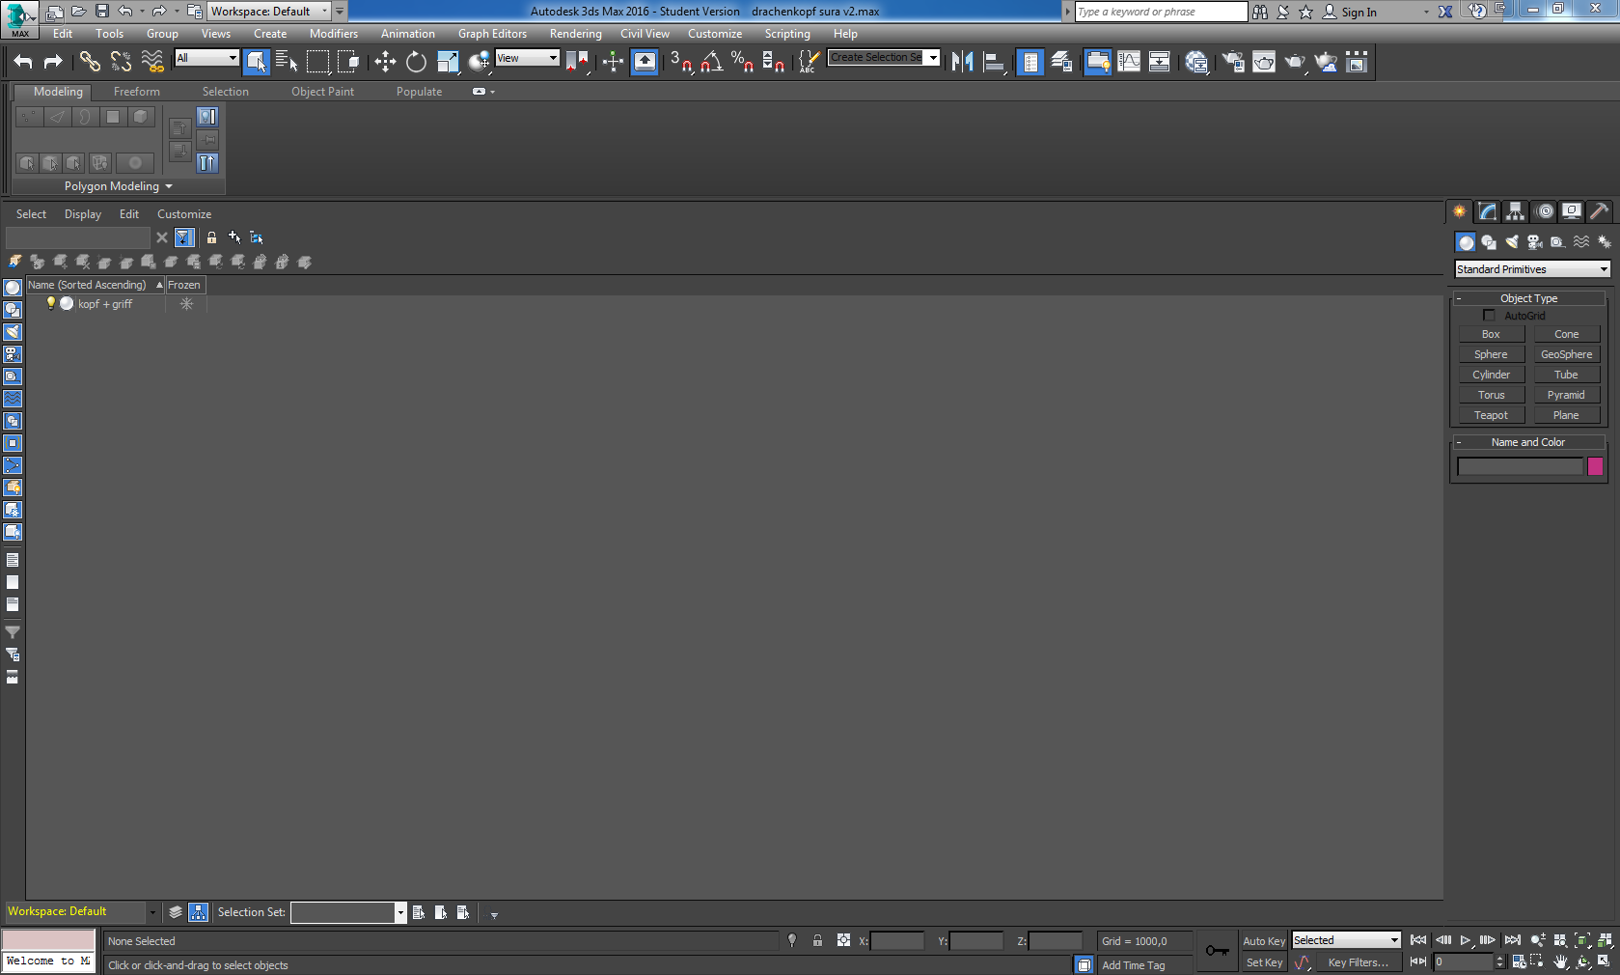Select the Select and Move tool

tap(384, 61)
